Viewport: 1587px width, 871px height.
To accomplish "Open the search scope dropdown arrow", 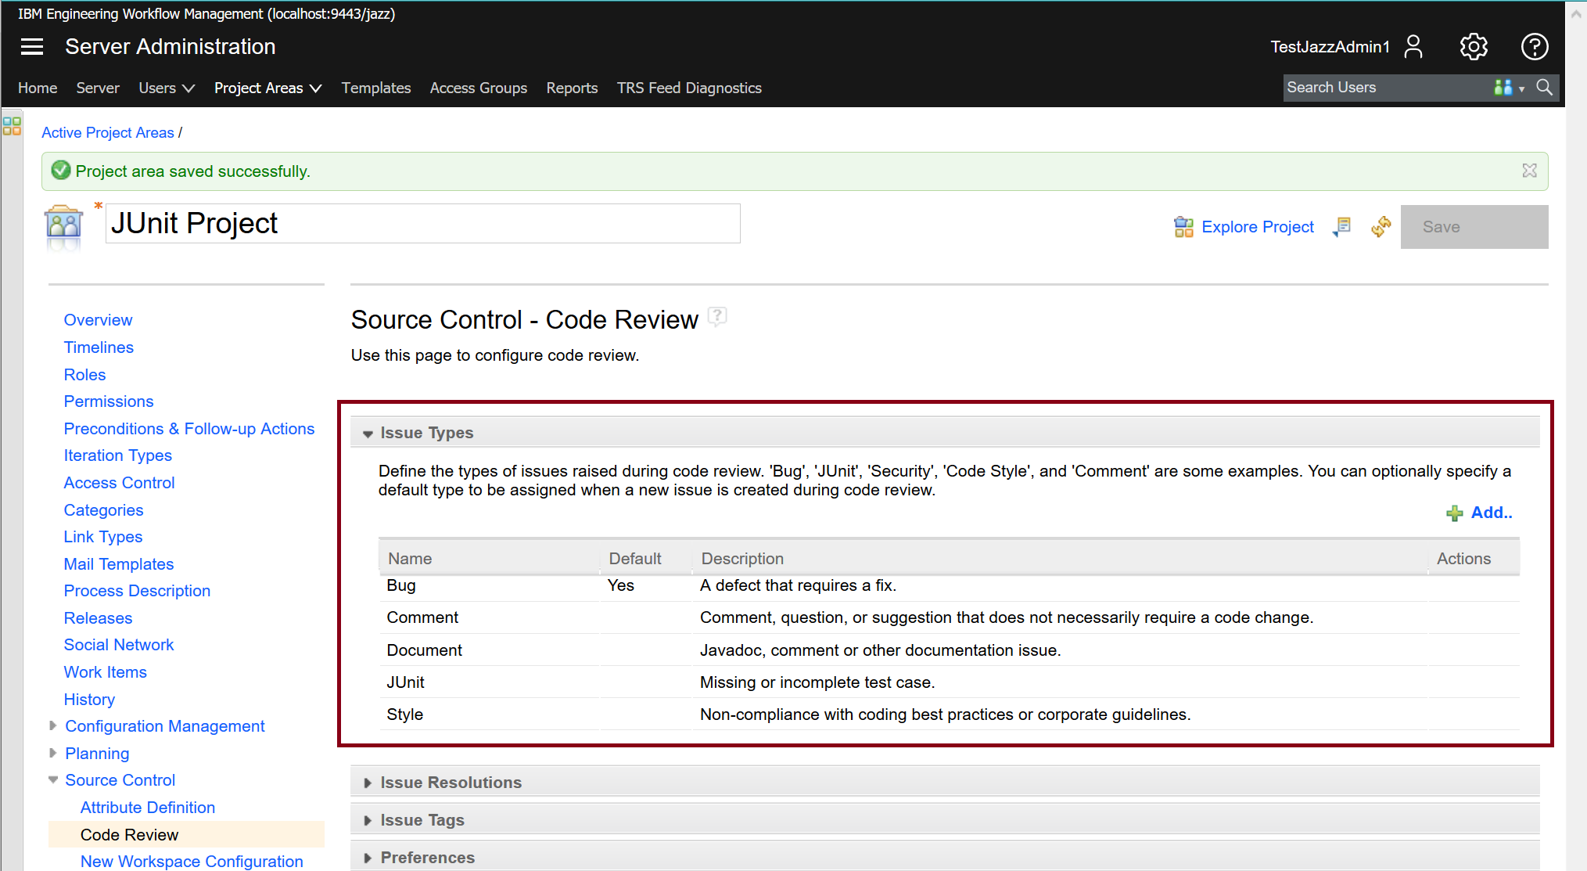I will pos(1521,88).
